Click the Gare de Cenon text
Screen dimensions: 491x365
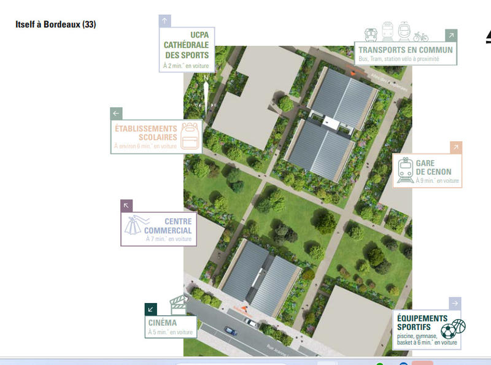pyautogui.click(x=433, y=167)
